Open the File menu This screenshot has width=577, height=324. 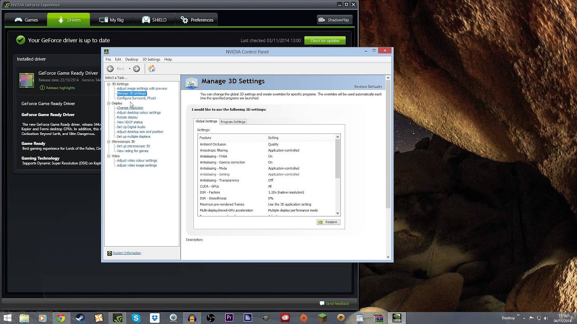pos(108,59)
